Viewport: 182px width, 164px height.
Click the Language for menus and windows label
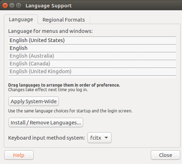50,31
